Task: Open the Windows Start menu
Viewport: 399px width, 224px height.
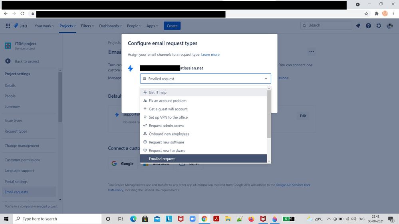Action: click(x=6, y=219)
